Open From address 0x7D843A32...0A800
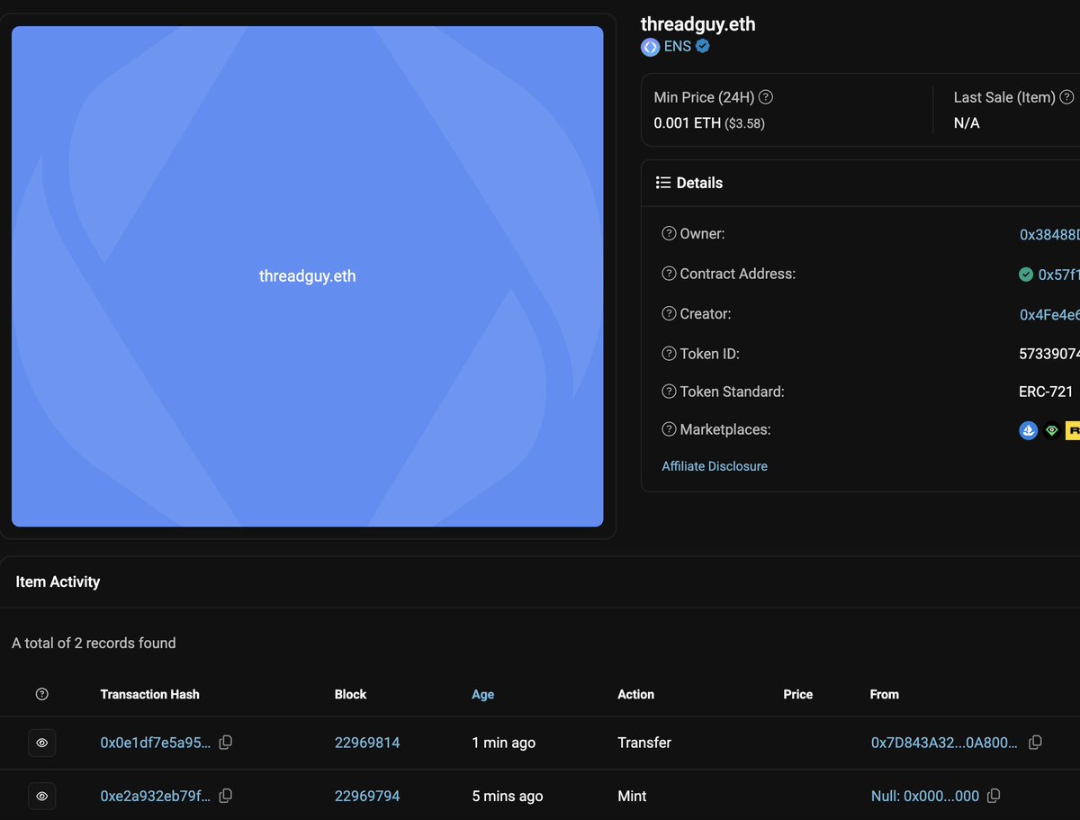The image size is (1080, 820). pos(945,743)
